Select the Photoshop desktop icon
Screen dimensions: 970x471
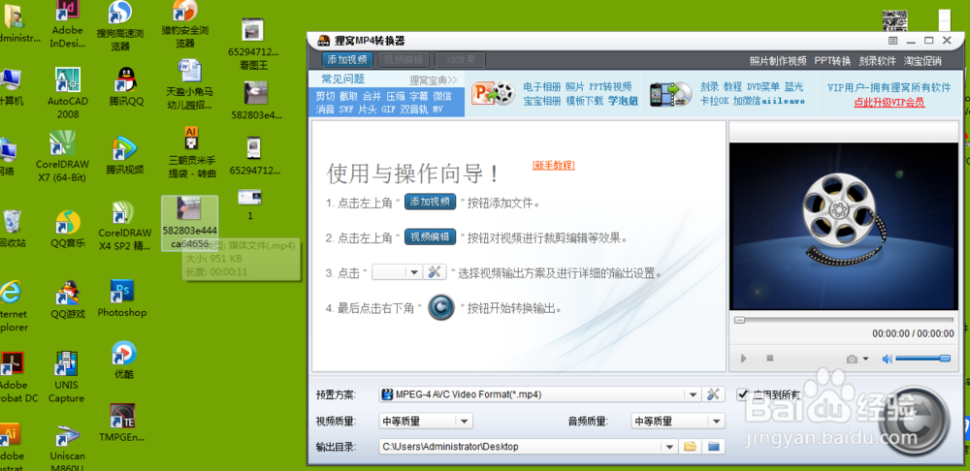[x=122, y=298]
